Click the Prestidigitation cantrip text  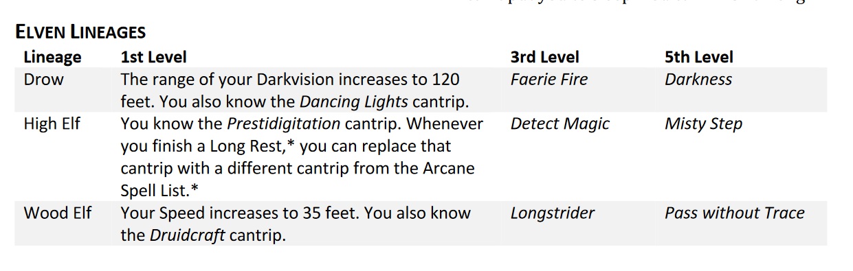283,124
